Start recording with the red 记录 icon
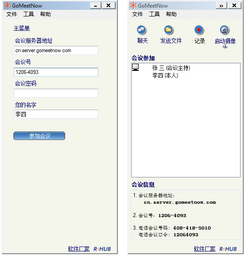The height and width of the screenshot is (255, 245). tap(199, 30)
